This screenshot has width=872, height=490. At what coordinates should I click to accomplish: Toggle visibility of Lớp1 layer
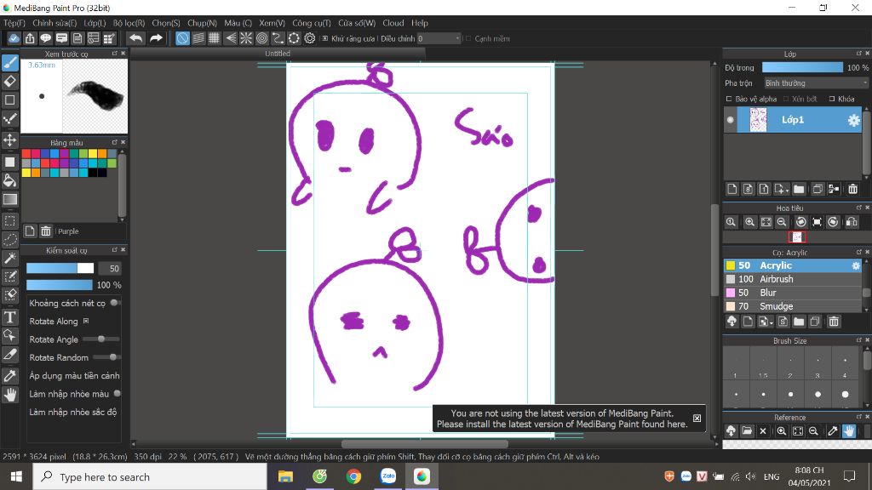731,120
